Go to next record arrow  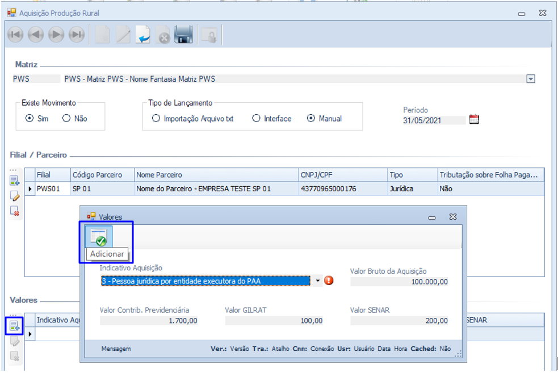click(56, 35)
